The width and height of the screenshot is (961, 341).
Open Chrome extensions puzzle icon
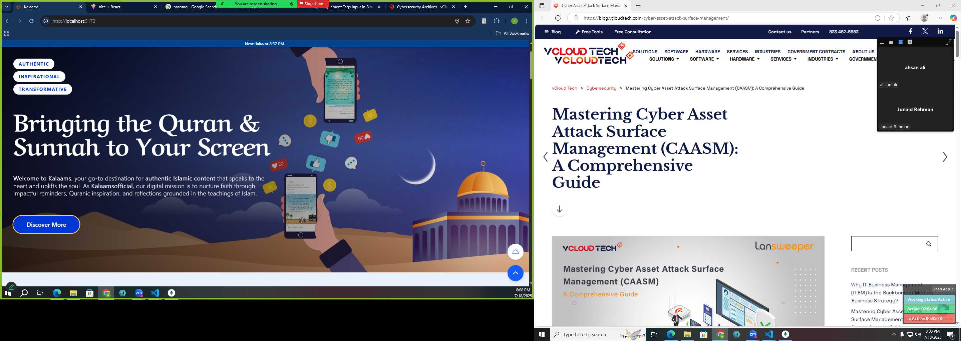pyautogui.click(x=497, y=21)
